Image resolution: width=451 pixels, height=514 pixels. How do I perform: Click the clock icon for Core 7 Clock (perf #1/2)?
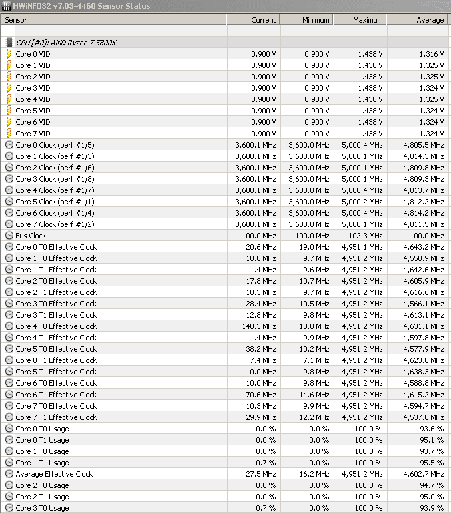(x=9, y=224)
